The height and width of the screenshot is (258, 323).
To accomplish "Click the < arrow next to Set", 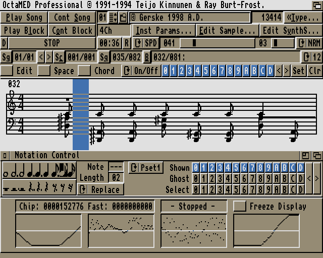I will click(x=279, y=71).
